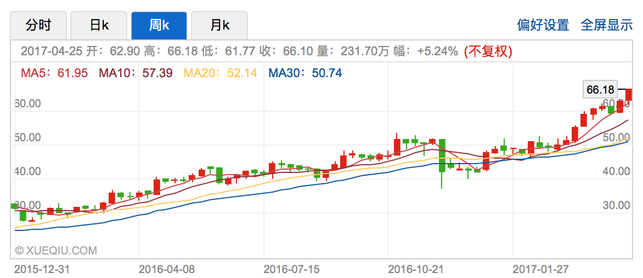Switch to the 分时 intraday tab
643x278 pixels.
(38, 25)
